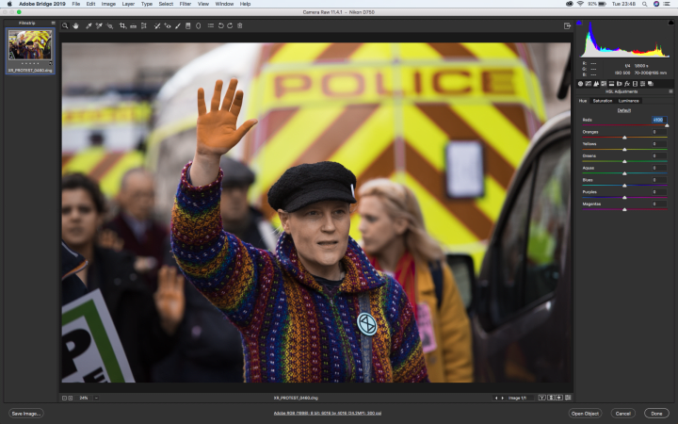Click the Default link in HSL panel
Viewport: 678px width, 424px height.
click(624, 110)
